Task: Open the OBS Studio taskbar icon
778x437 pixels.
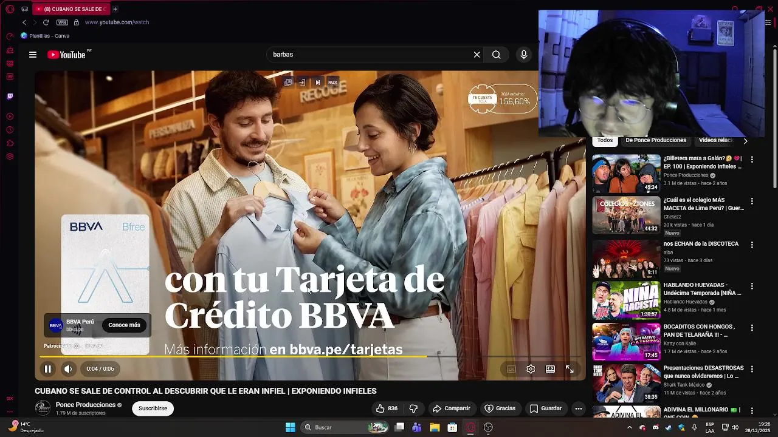Action: tap(488, 427)
